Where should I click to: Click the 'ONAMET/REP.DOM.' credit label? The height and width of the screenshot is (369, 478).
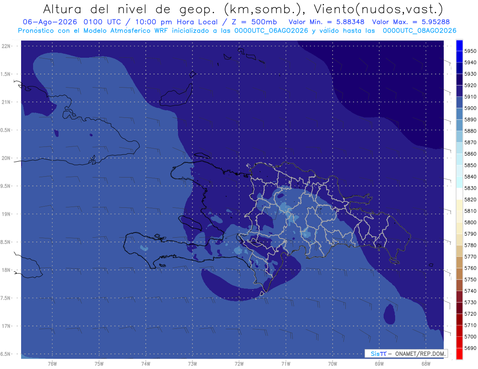pyautogui.click(x=420, y=353)
